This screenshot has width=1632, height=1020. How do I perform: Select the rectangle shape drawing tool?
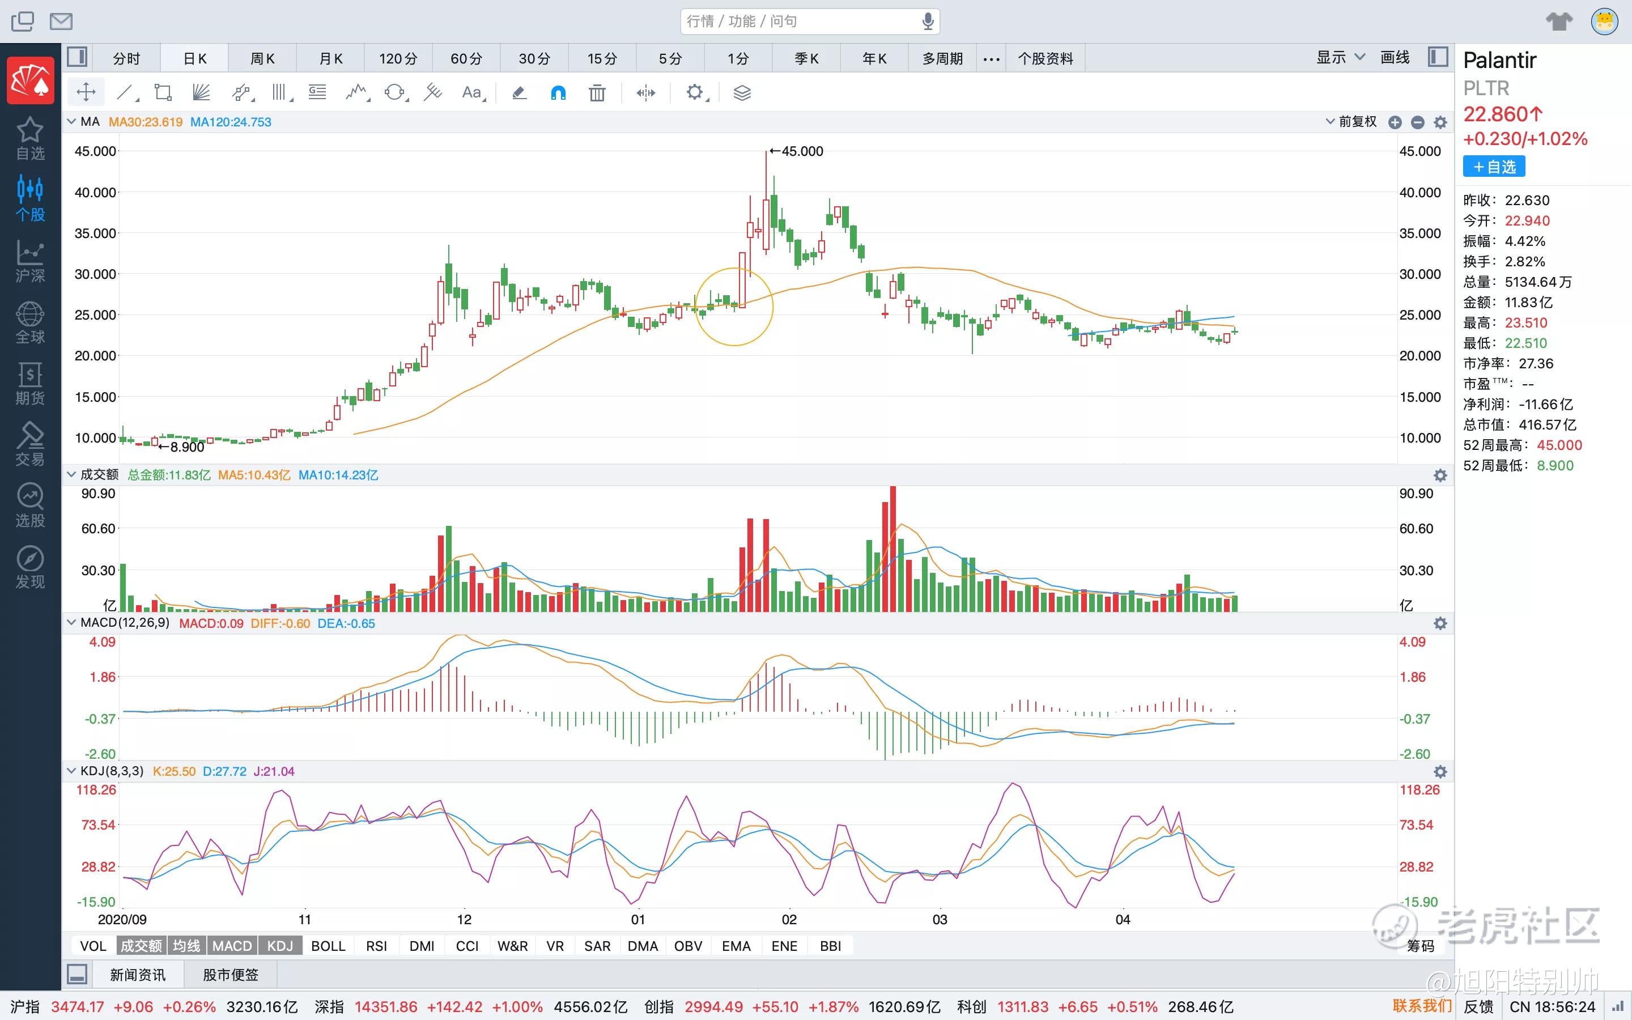tap(163, 92)
